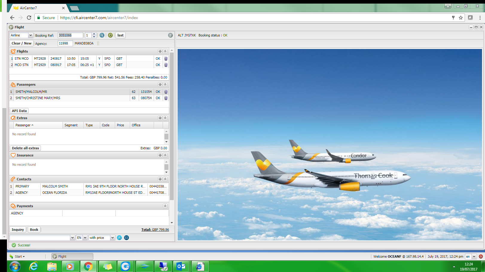Click the Agency number input field

65,43
